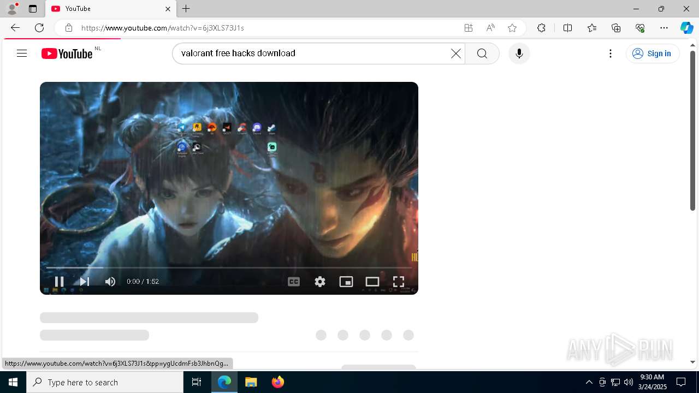Go to YouTube home via logo
The height and width of the screenshot is (393, 699).
[x=67, y=53]
